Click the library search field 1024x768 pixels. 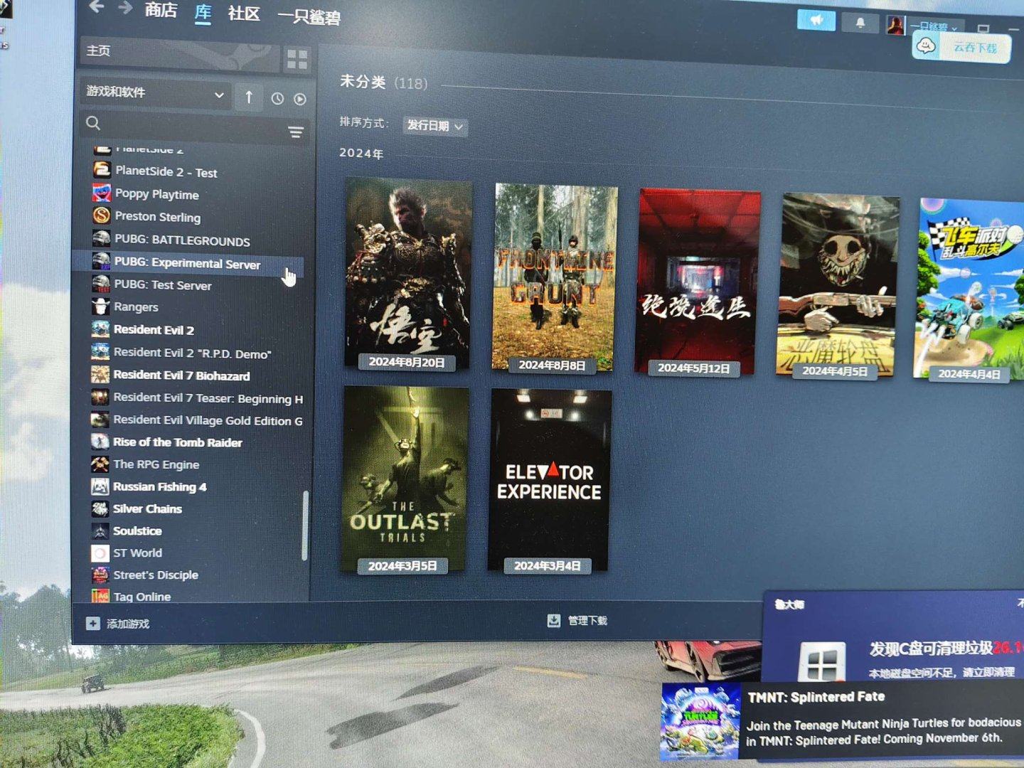(185, 126)
